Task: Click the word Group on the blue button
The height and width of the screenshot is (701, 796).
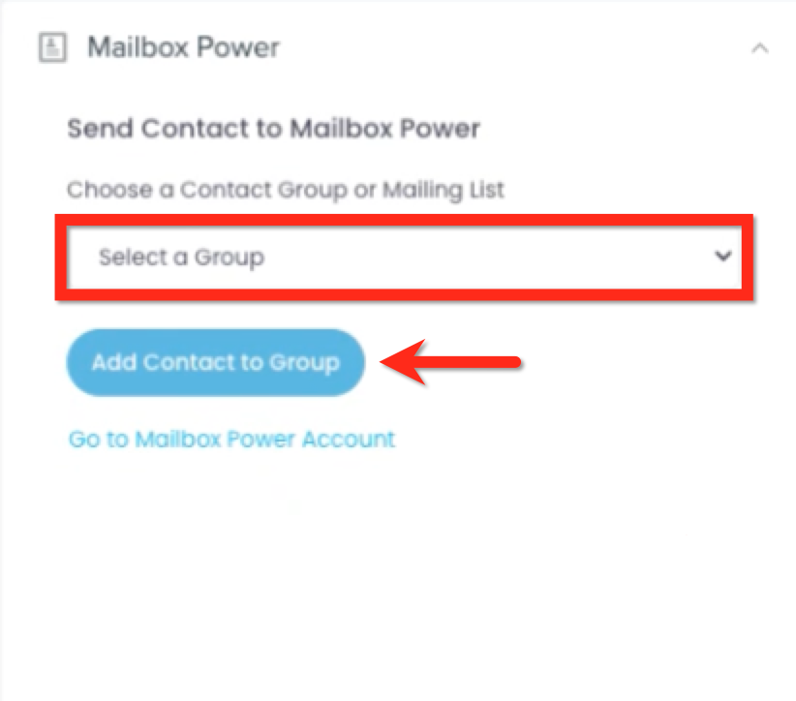Action: (x=304, y=363)
